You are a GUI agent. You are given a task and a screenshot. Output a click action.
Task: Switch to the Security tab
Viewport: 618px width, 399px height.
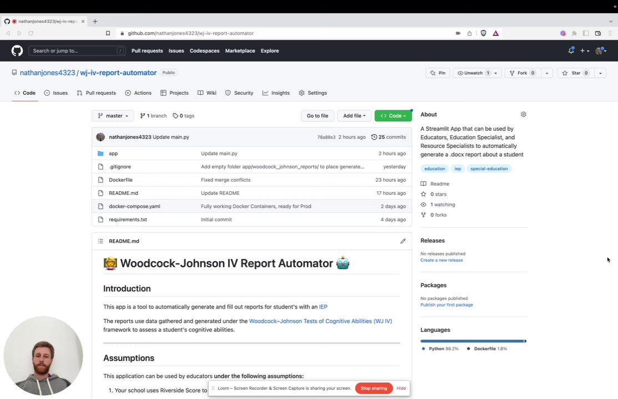tap(239, 93)
